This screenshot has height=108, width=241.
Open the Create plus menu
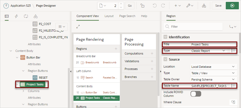pos(177,6)
